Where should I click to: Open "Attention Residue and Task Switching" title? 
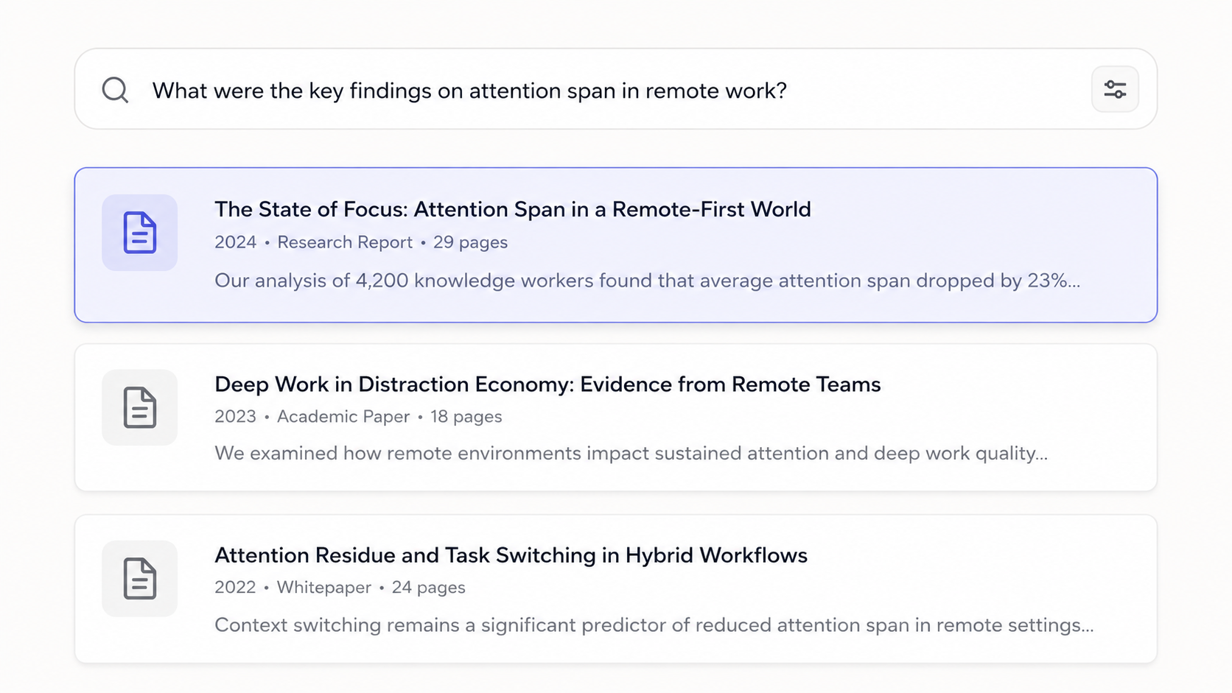click(511, 555)
